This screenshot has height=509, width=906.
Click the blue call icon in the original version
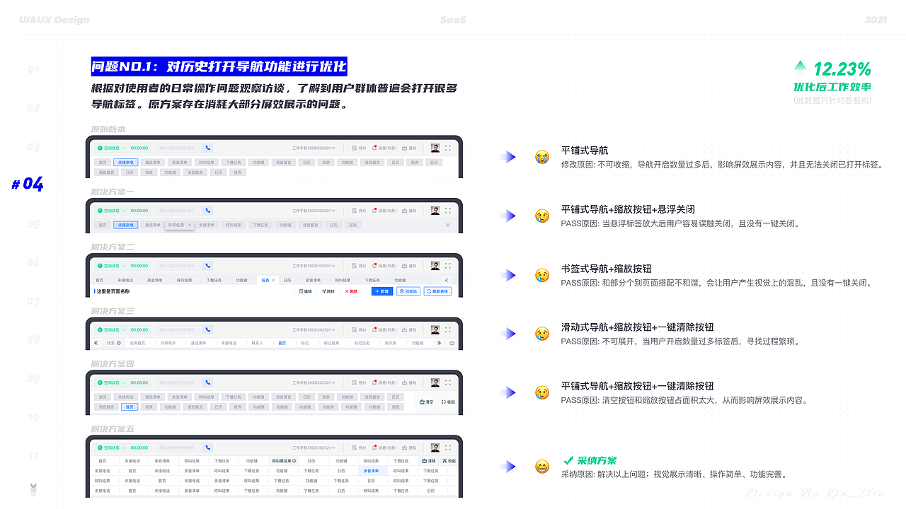pyautogui.click(x=208, y=148)
